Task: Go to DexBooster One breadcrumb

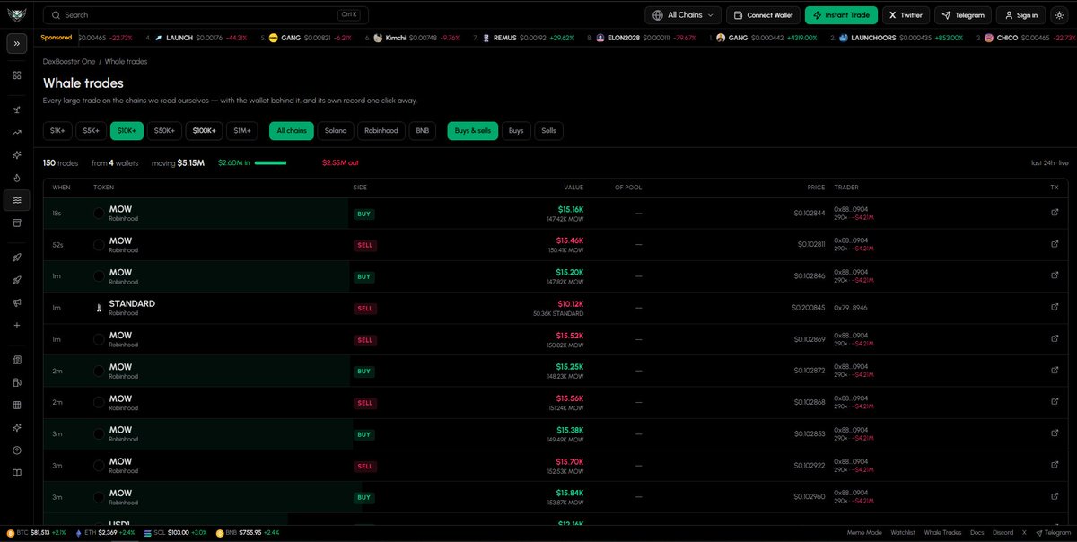Action: 68,62
